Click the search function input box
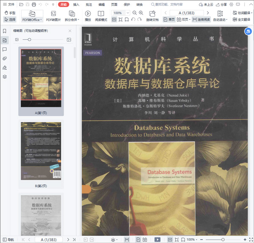Viewport: 254px width, 243px height. point(167,4)
